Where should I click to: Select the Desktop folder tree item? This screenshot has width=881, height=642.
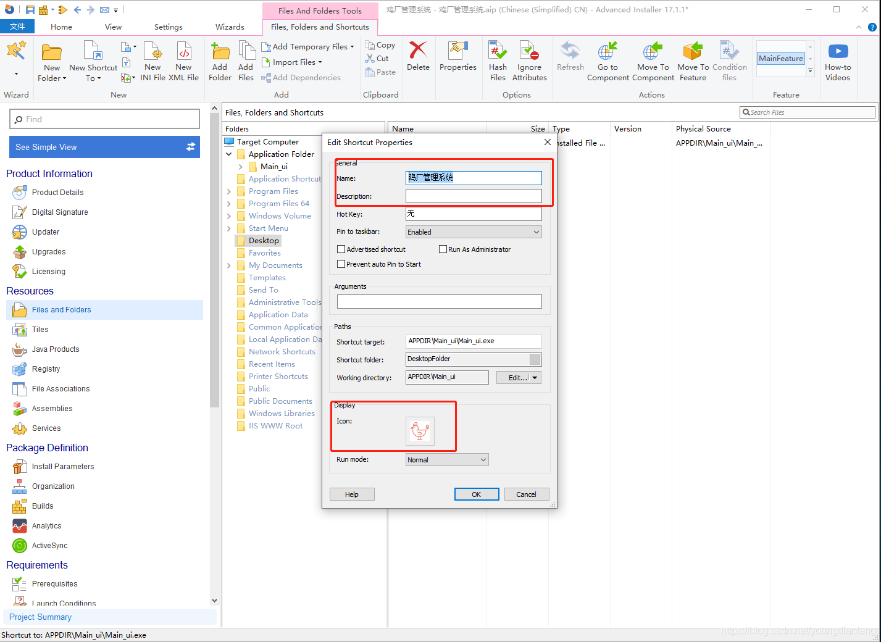(264, 241)
